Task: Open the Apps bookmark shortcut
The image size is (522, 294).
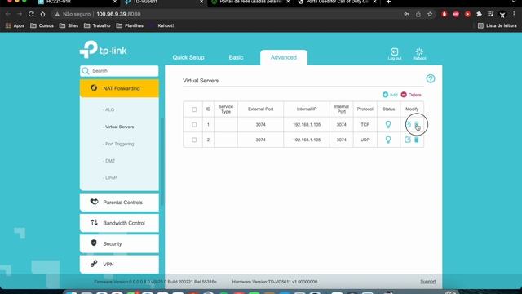Action: coord(15,25)
